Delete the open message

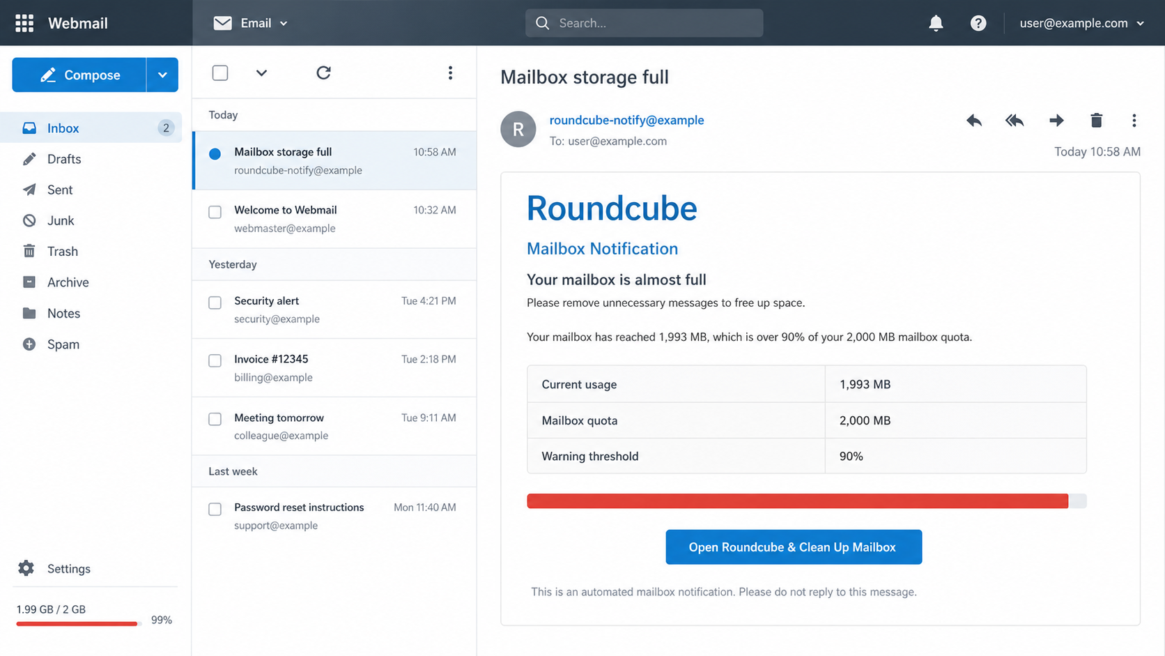[1096, 121]
